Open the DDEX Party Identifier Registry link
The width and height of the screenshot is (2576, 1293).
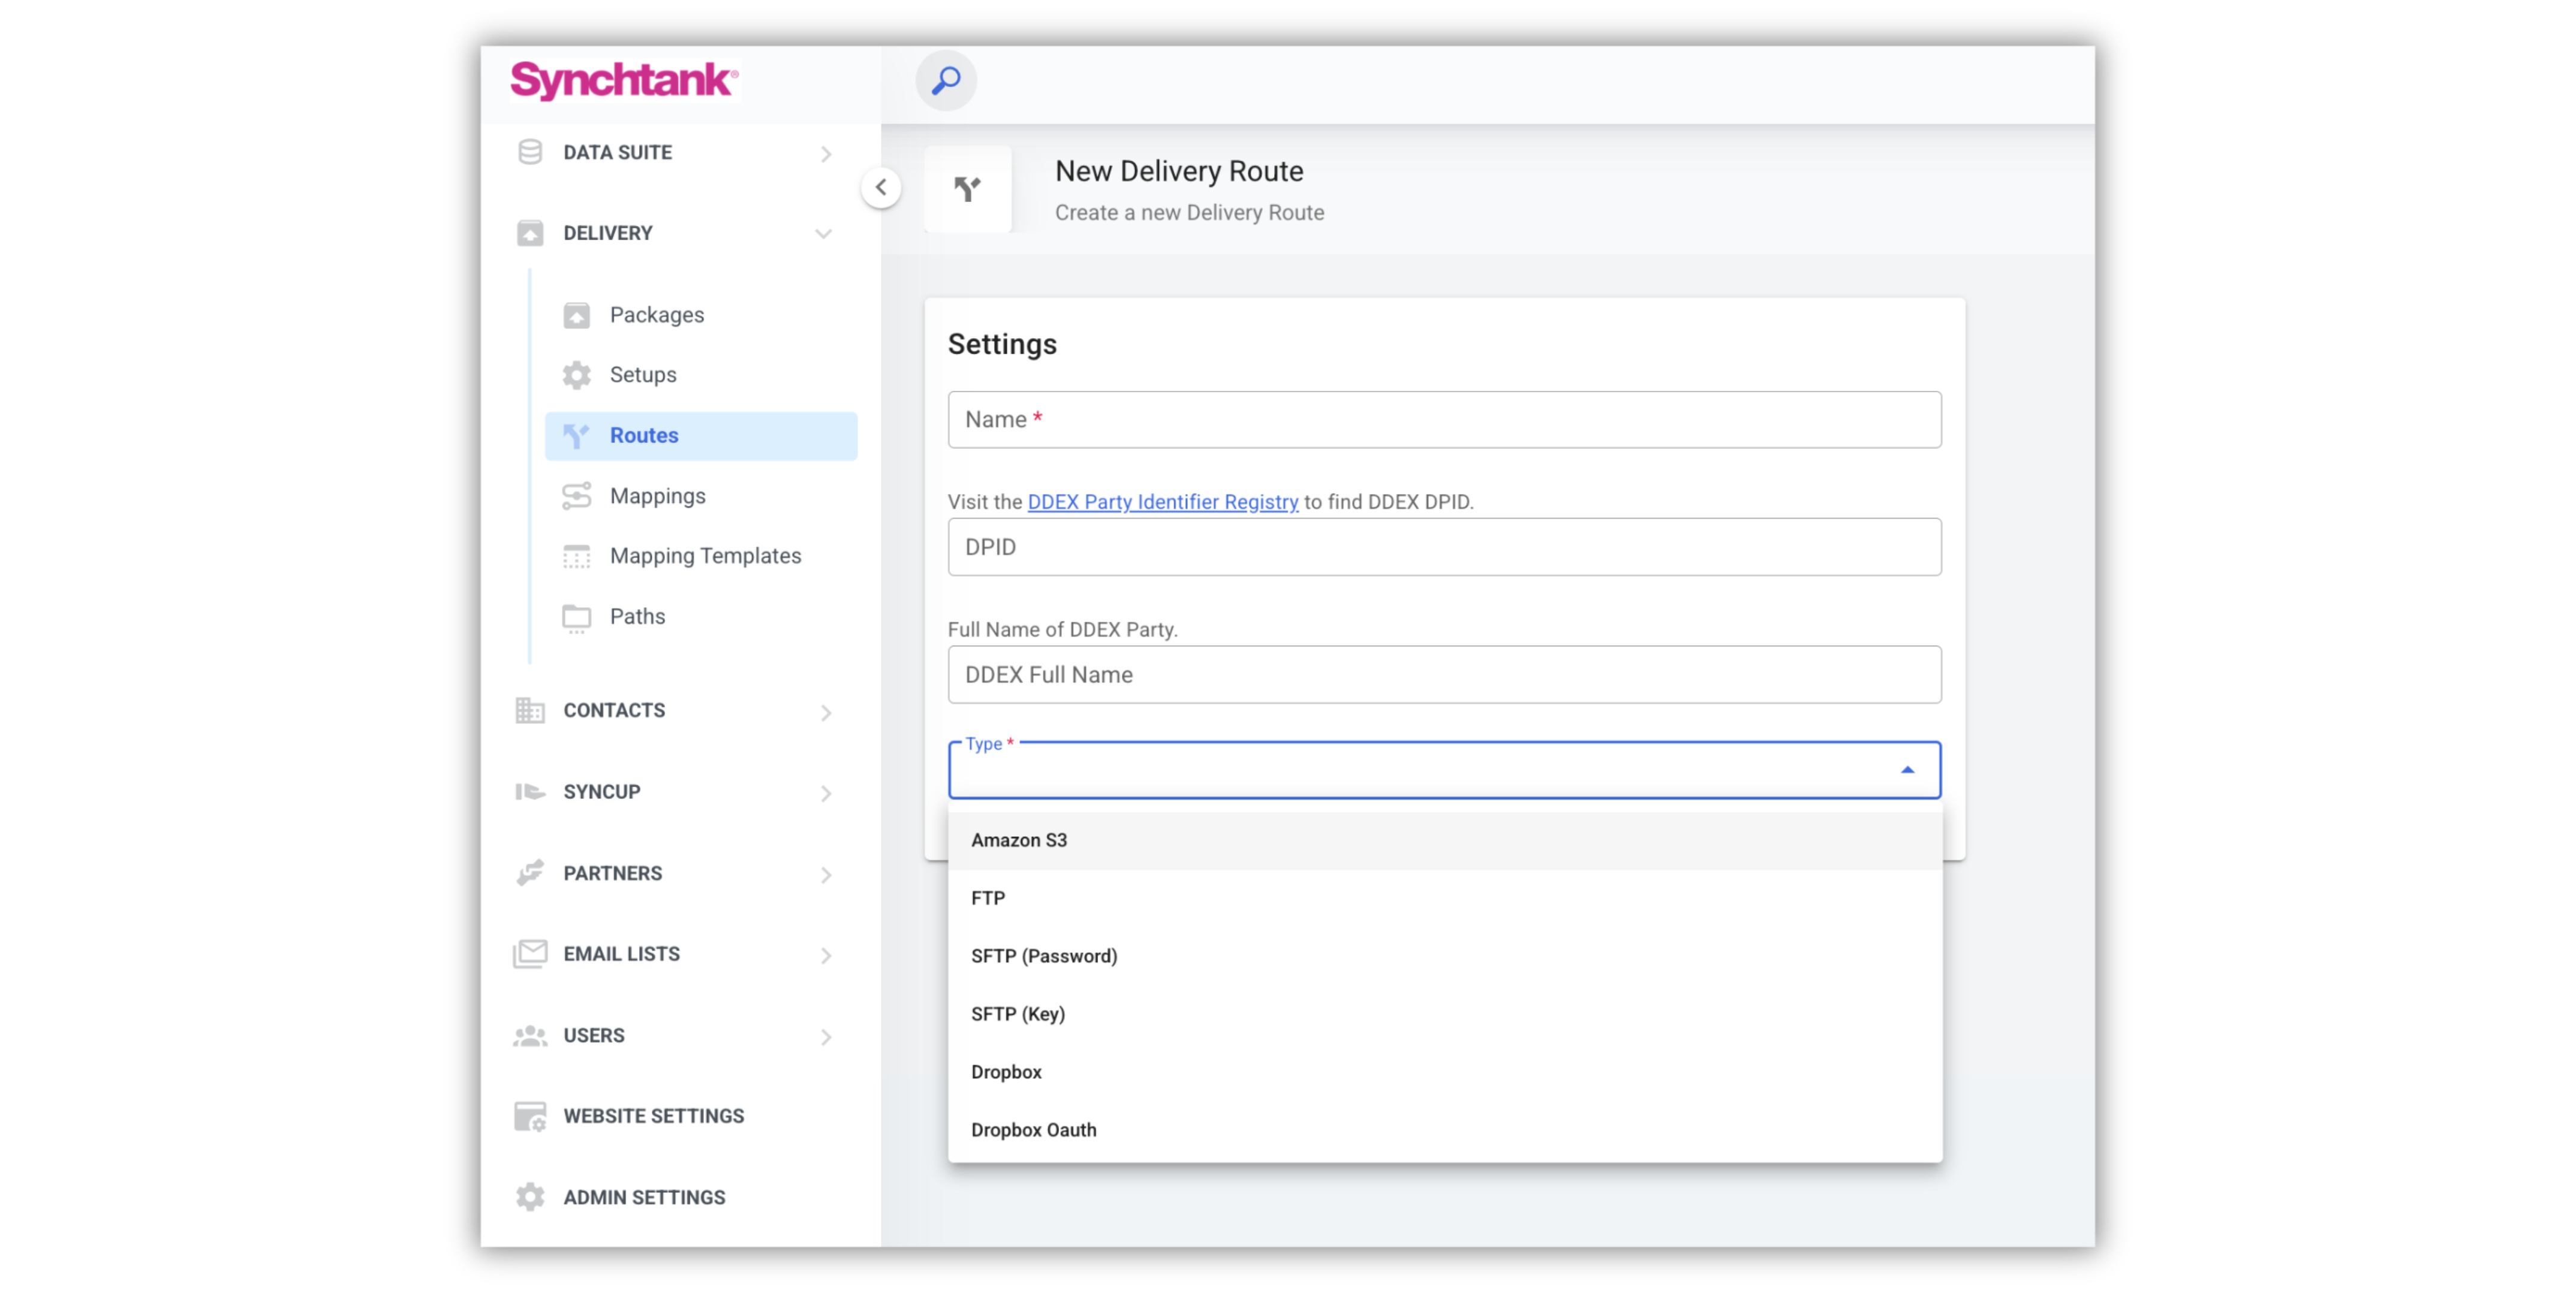1162,502
